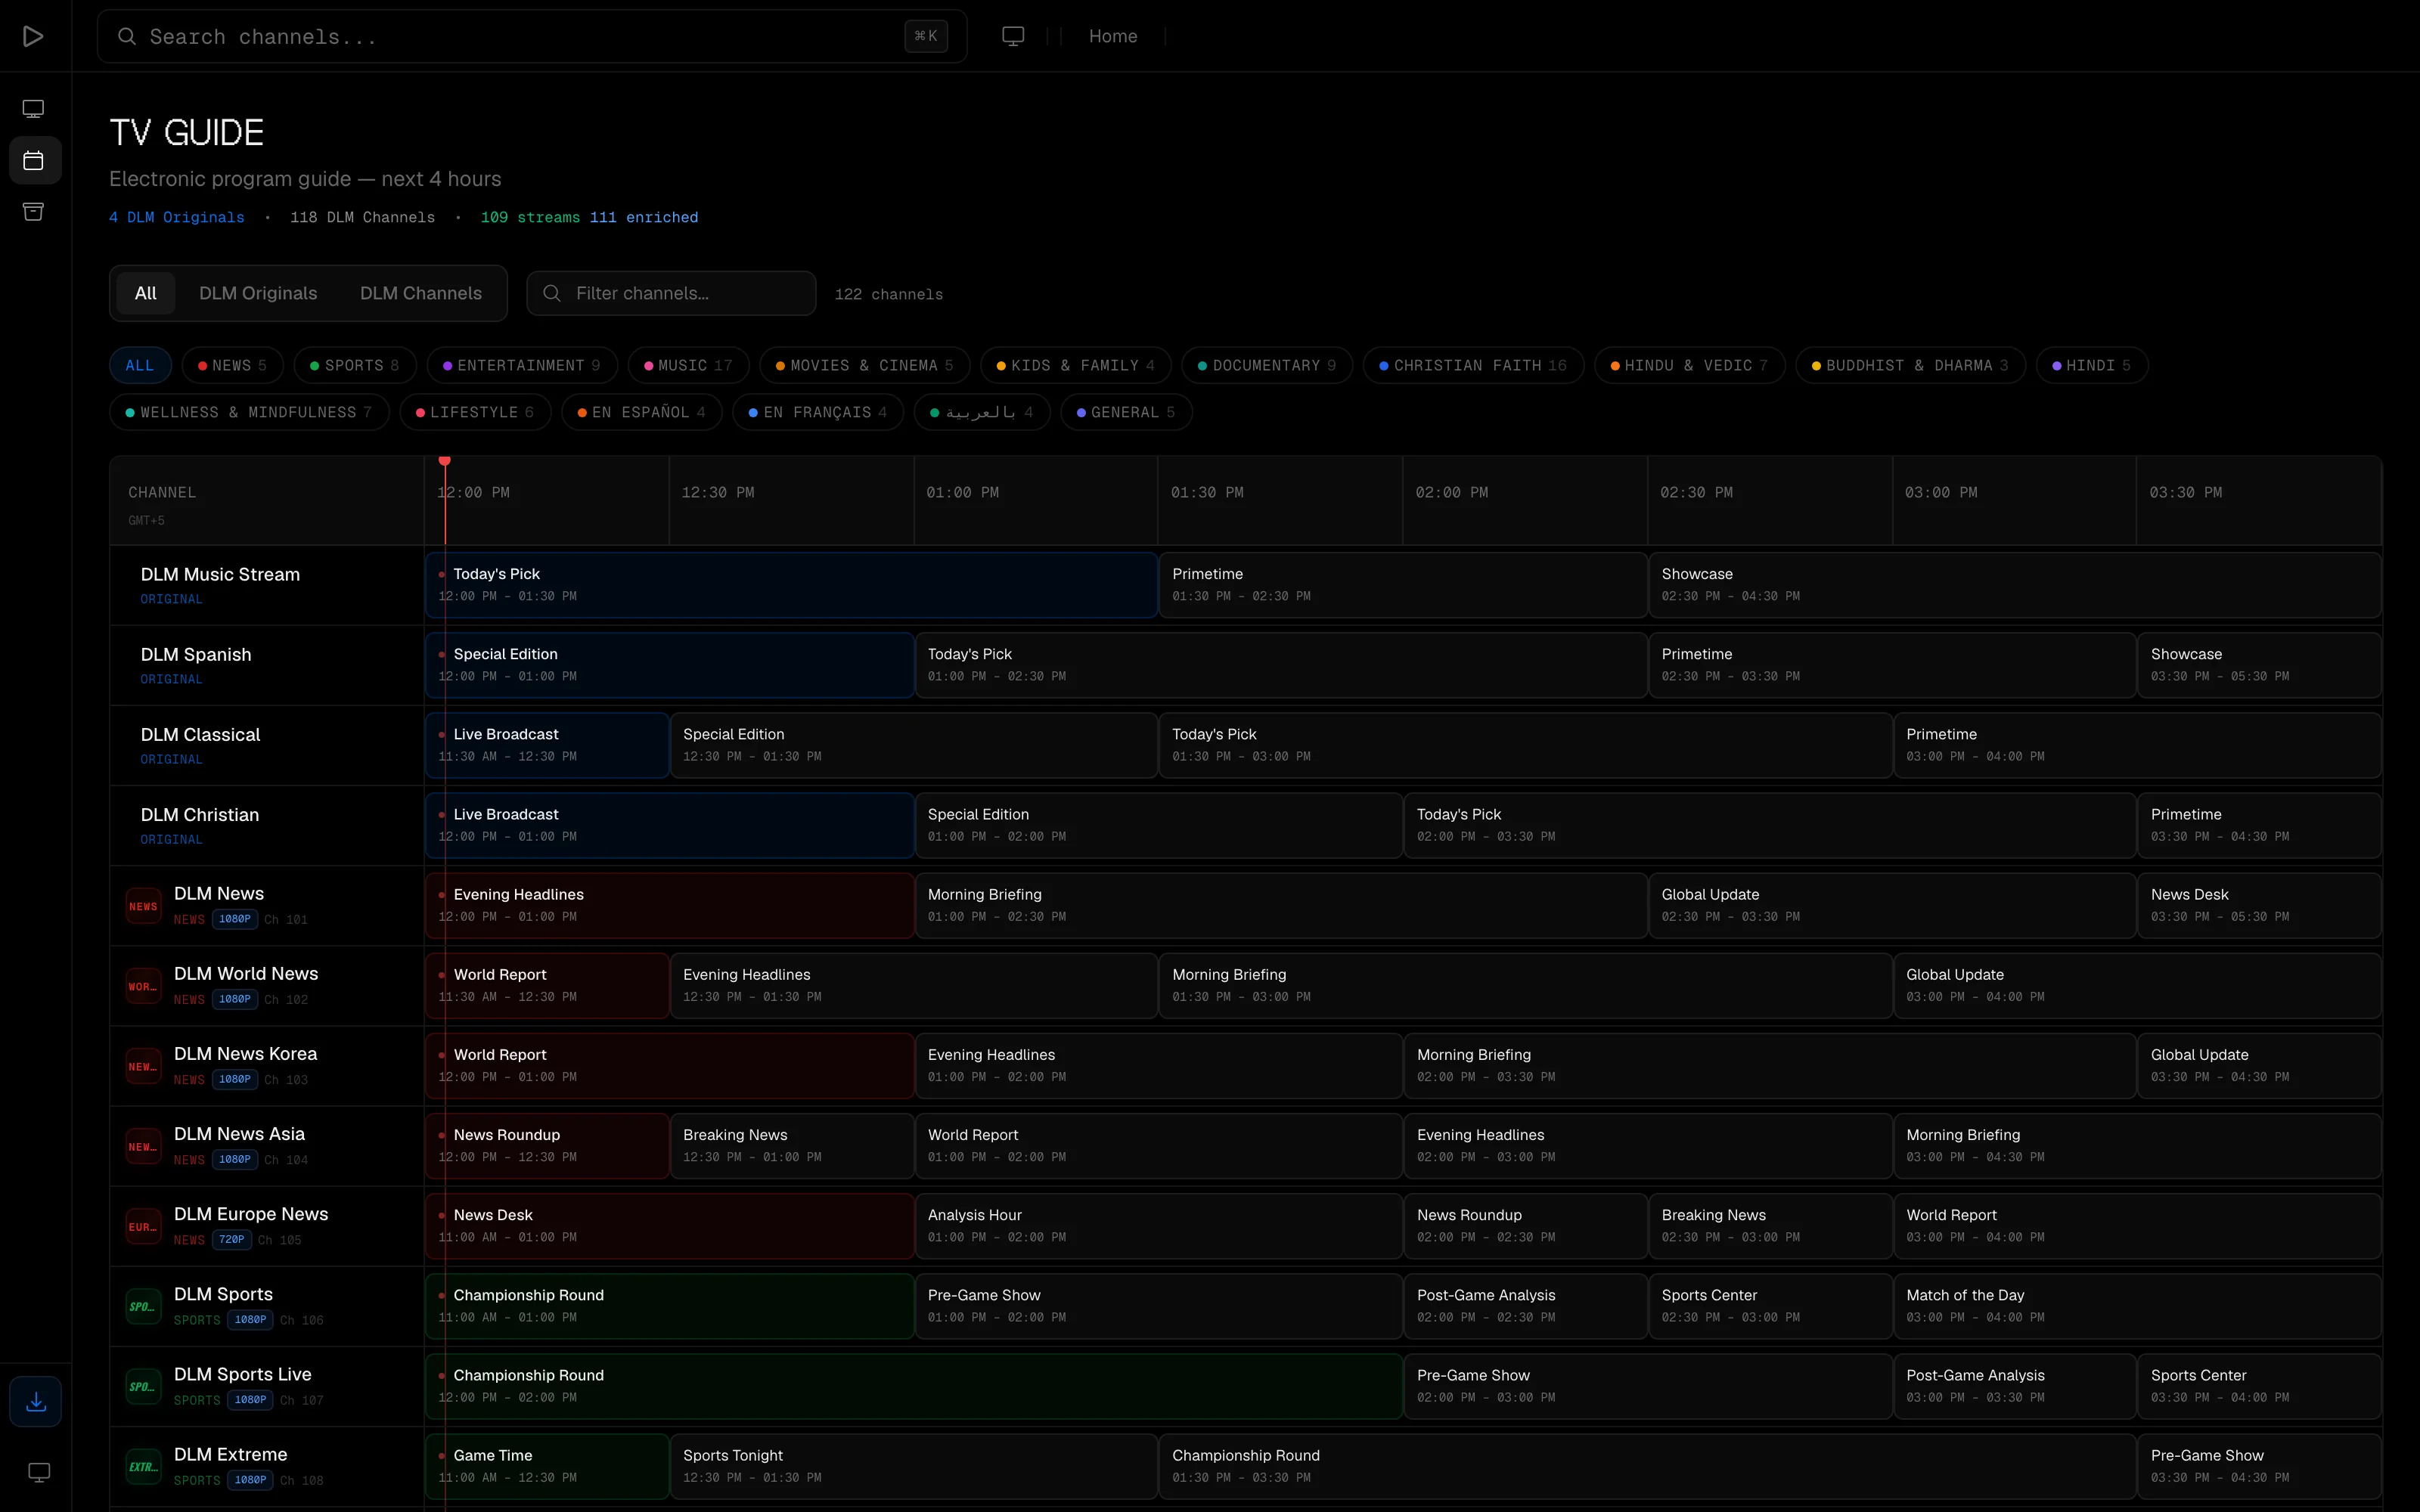The image size is (2420, 1512).
Task: Click the search magnifier icon in top bar
Action: 127,36
